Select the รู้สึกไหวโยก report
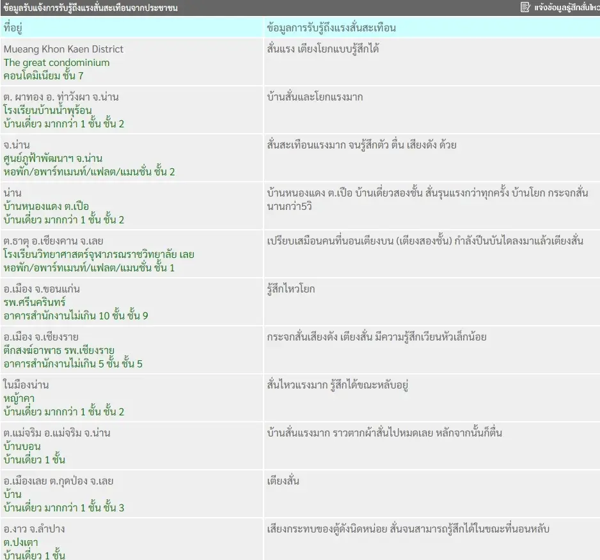600x560 pixels. tap(291, 289)
